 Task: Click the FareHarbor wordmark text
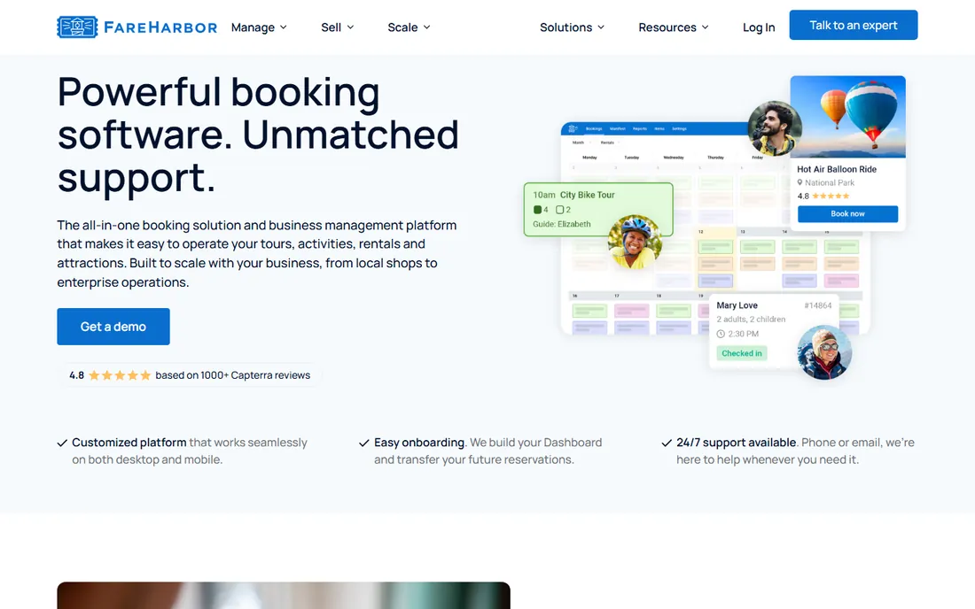(x=160, y=27)
